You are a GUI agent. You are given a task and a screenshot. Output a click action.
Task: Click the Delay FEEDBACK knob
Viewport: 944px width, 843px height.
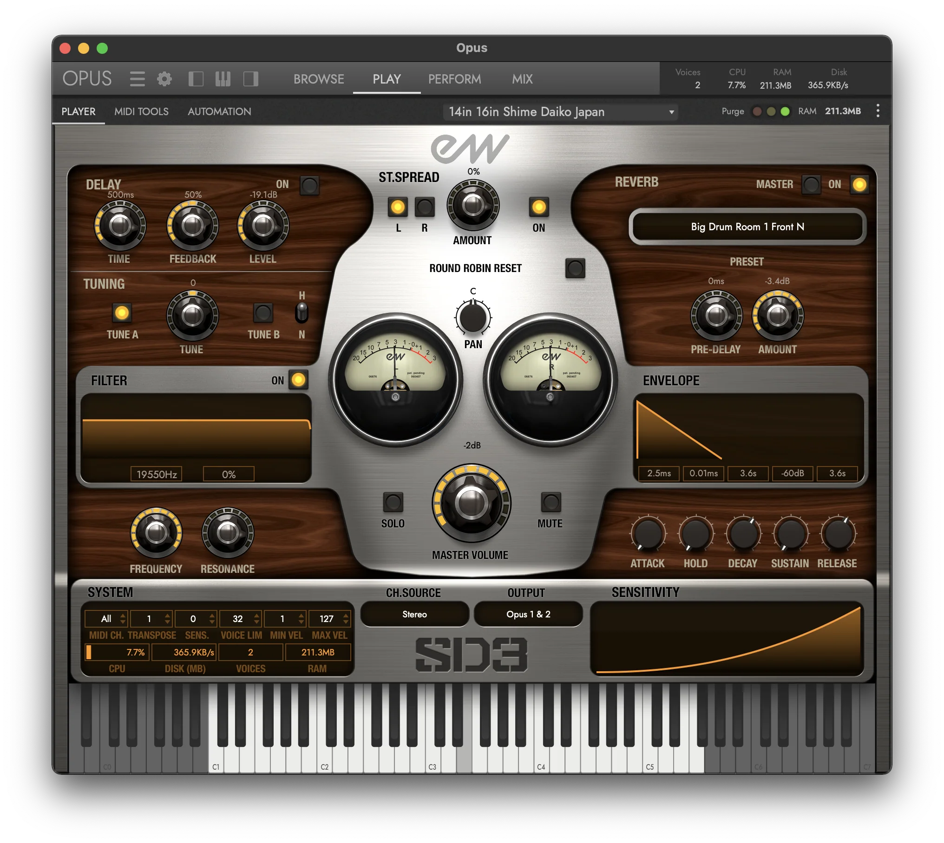192,226
